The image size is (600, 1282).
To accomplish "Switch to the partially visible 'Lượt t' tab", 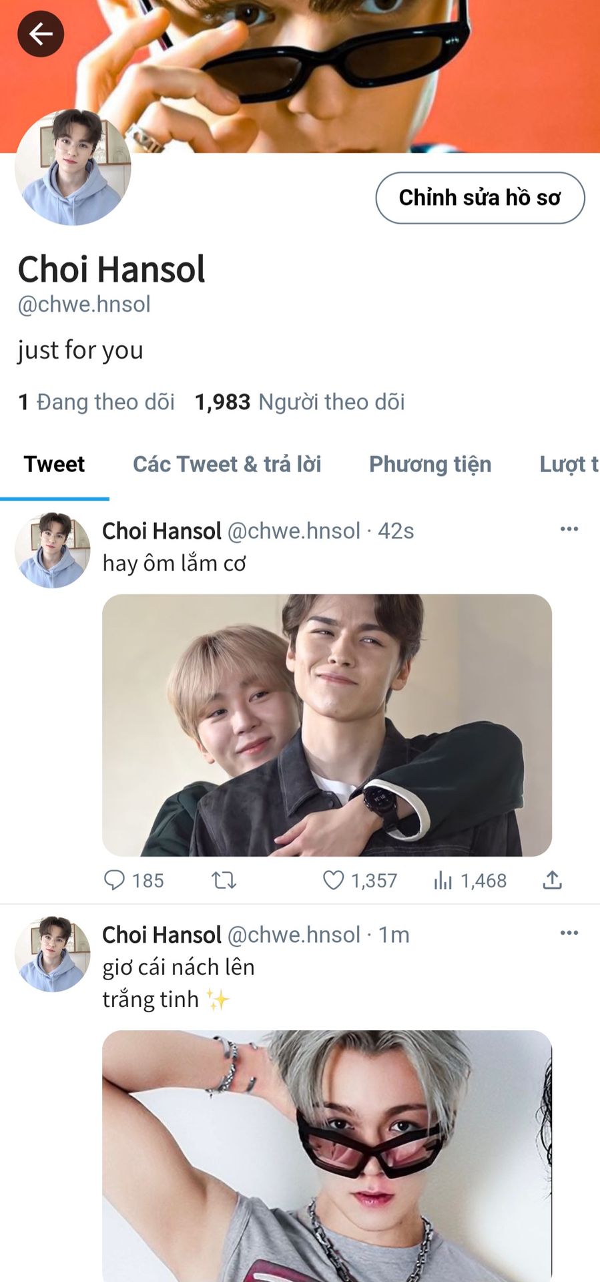I will point(568,464).
